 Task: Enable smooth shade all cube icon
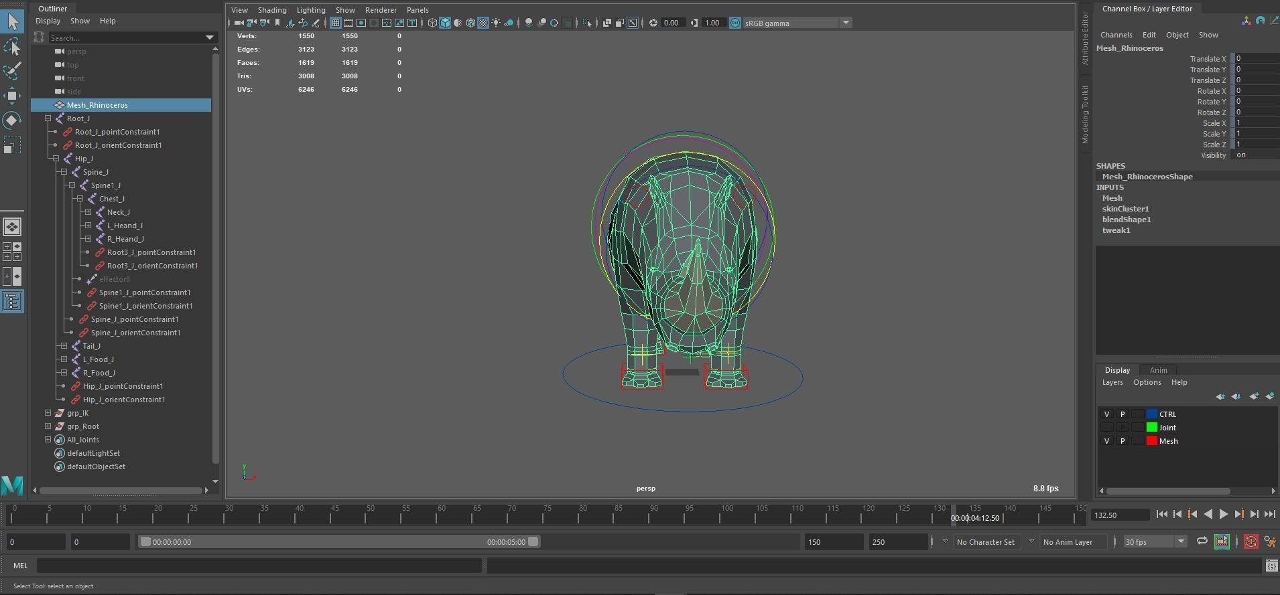[x=445, y=23]
